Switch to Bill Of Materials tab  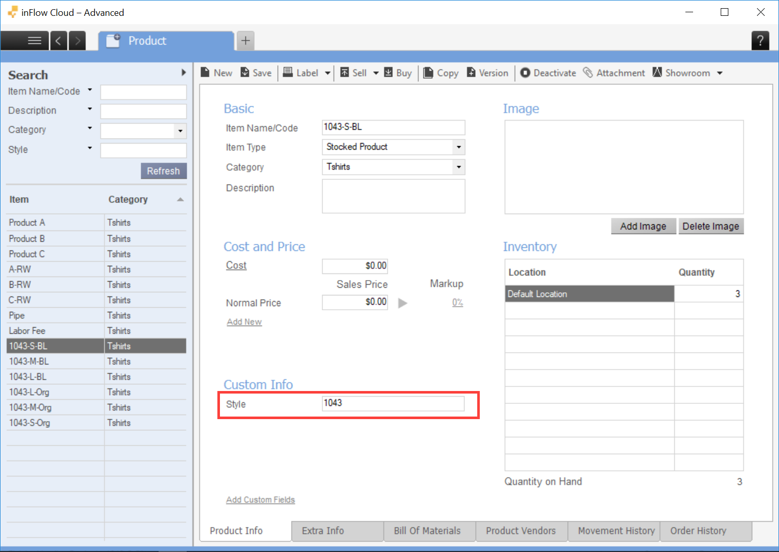pos(430,531)
